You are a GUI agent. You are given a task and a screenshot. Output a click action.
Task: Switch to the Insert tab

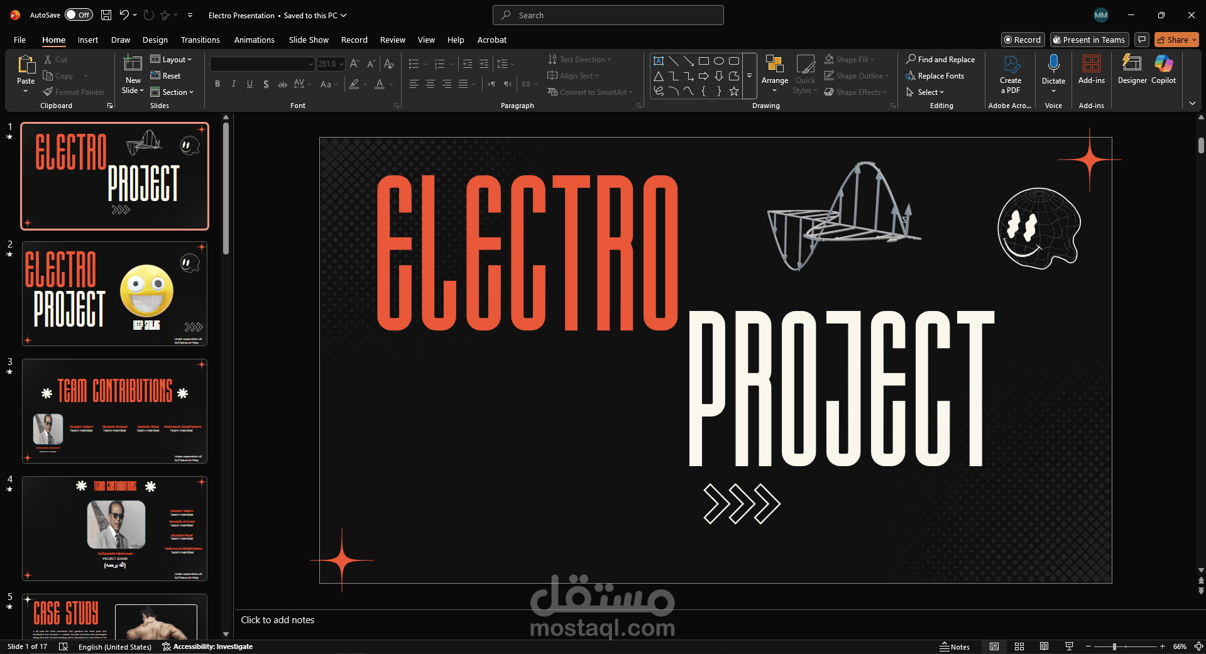pyautogui.click(x=88, y=40)
